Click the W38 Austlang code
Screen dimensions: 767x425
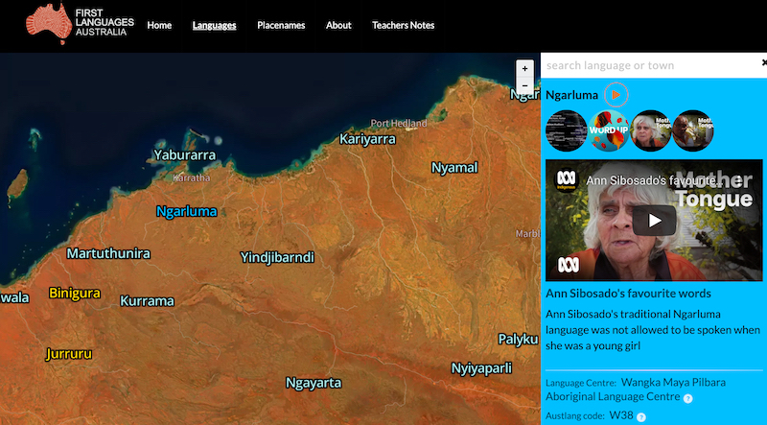pyautogui.click(x=621, y=415)
